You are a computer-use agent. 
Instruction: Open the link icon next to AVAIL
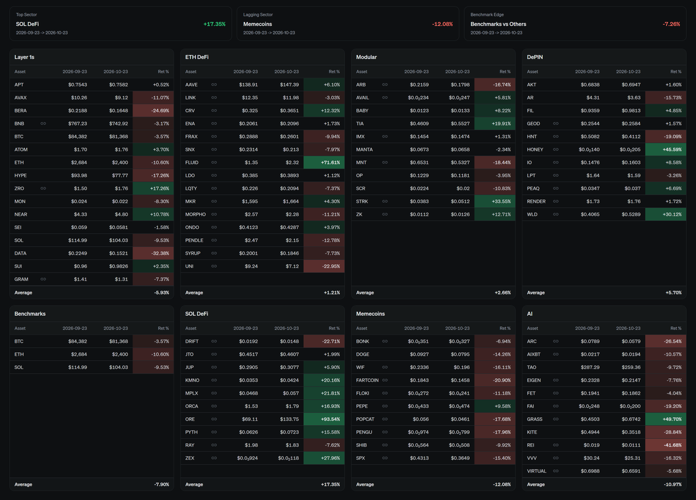(x=385, y=97)
